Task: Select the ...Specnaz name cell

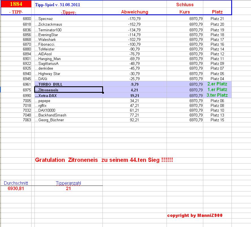Action: click(69, 19)
